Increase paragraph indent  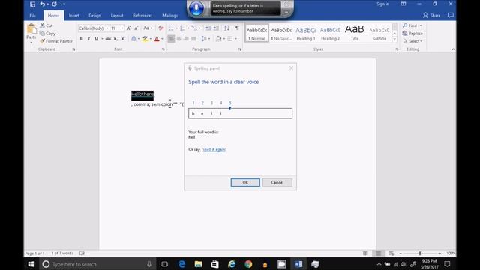216,28
